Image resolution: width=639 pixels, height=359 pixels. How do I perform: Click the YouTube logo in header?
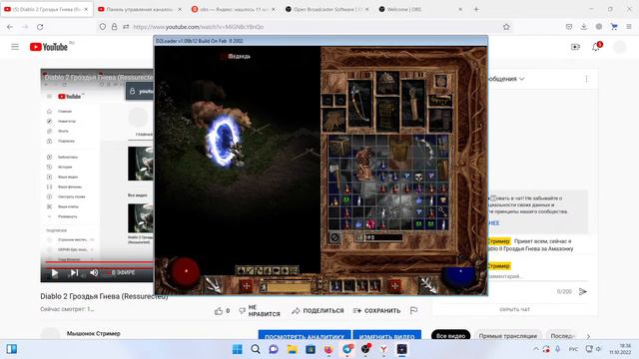tap(49, 47)
